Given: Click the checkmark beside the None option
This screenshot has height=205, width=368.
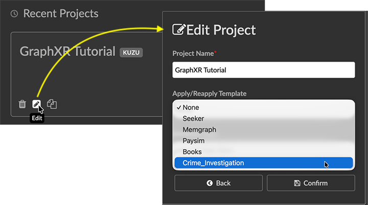Looking at the screenshot, I should (x=178, y=107).
